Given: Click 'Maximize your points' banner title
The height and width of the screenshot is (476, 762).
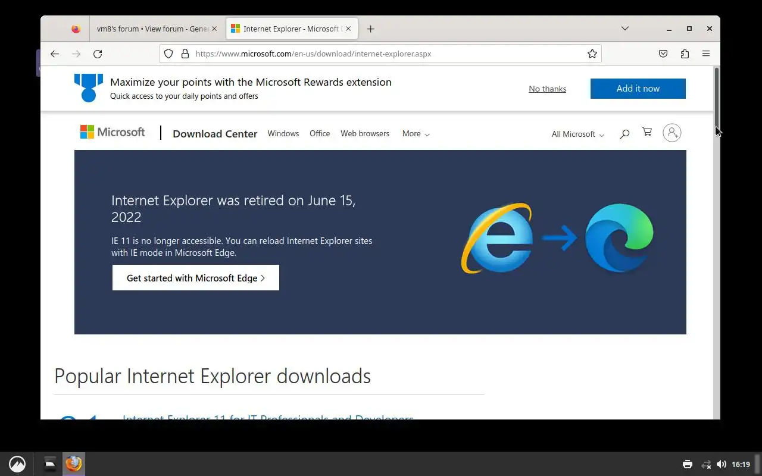Looking at the screenshot, I should (x=251, y=82).
